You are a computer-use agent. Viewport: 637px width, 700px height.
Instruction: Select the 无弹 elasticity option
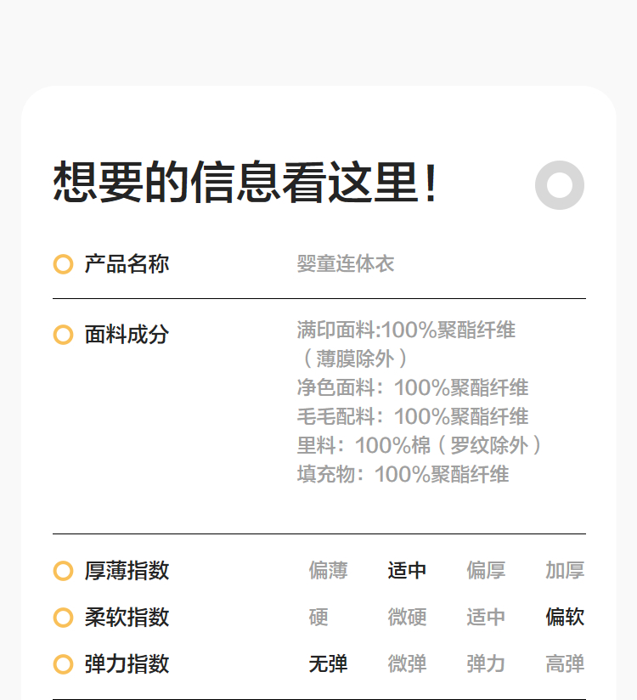pos(328,664)
